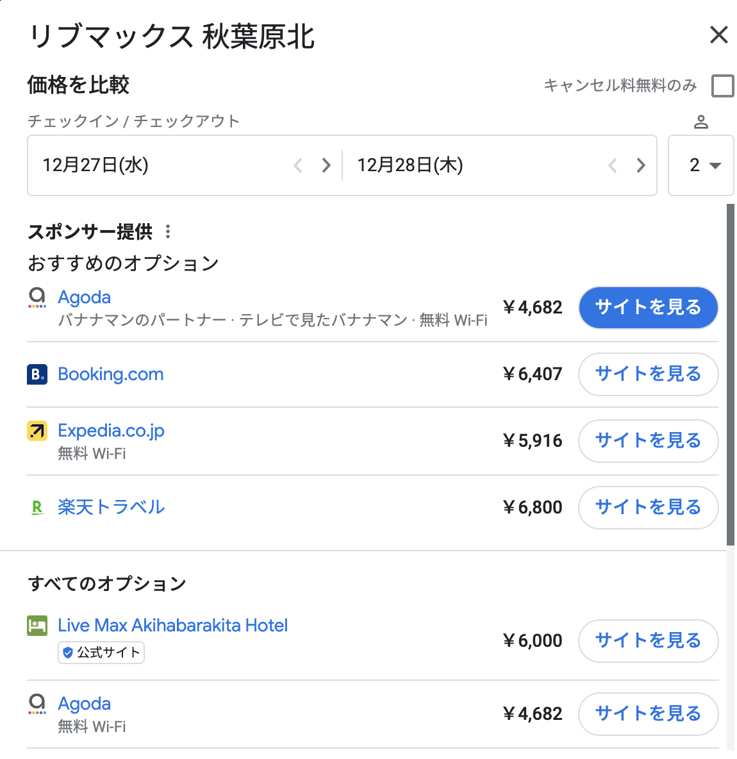Advance the check-in date to the next day
Viewport: 737px width, 759px height.
[x=327, y=165]
